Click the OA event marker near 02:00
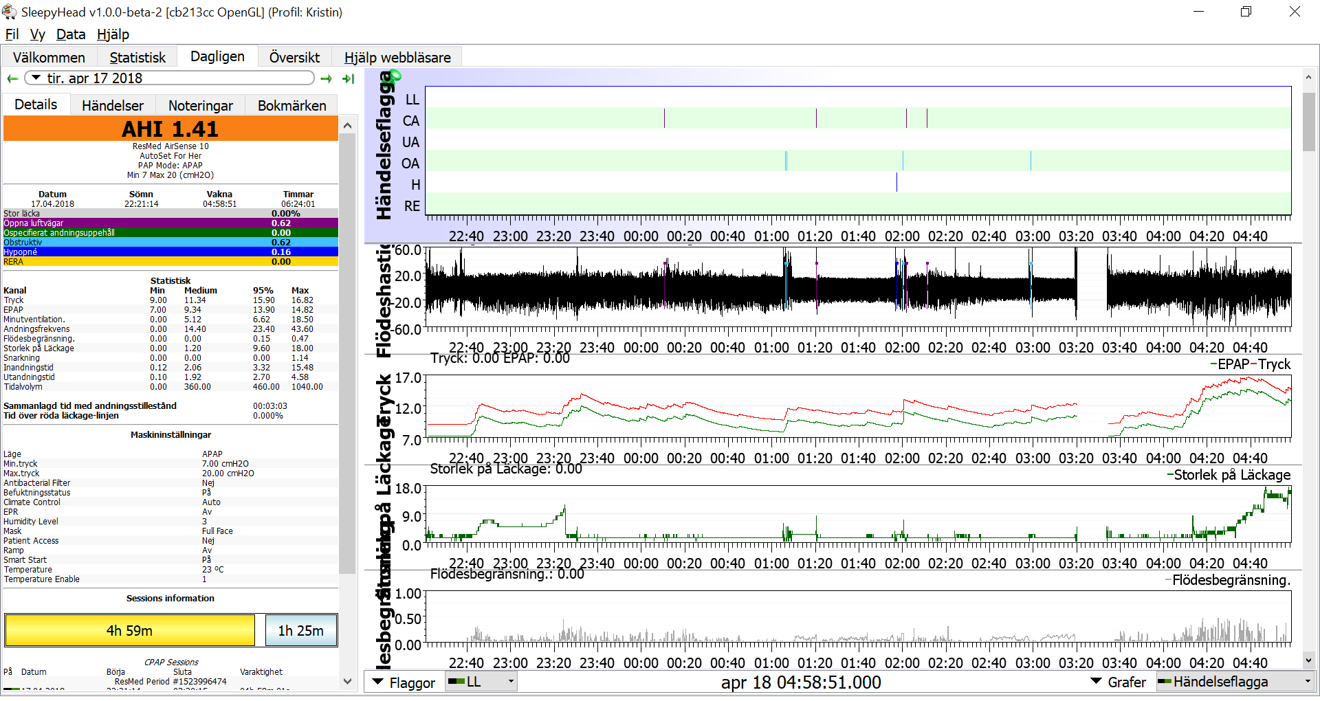1320x701 pixels. point(903,161)
